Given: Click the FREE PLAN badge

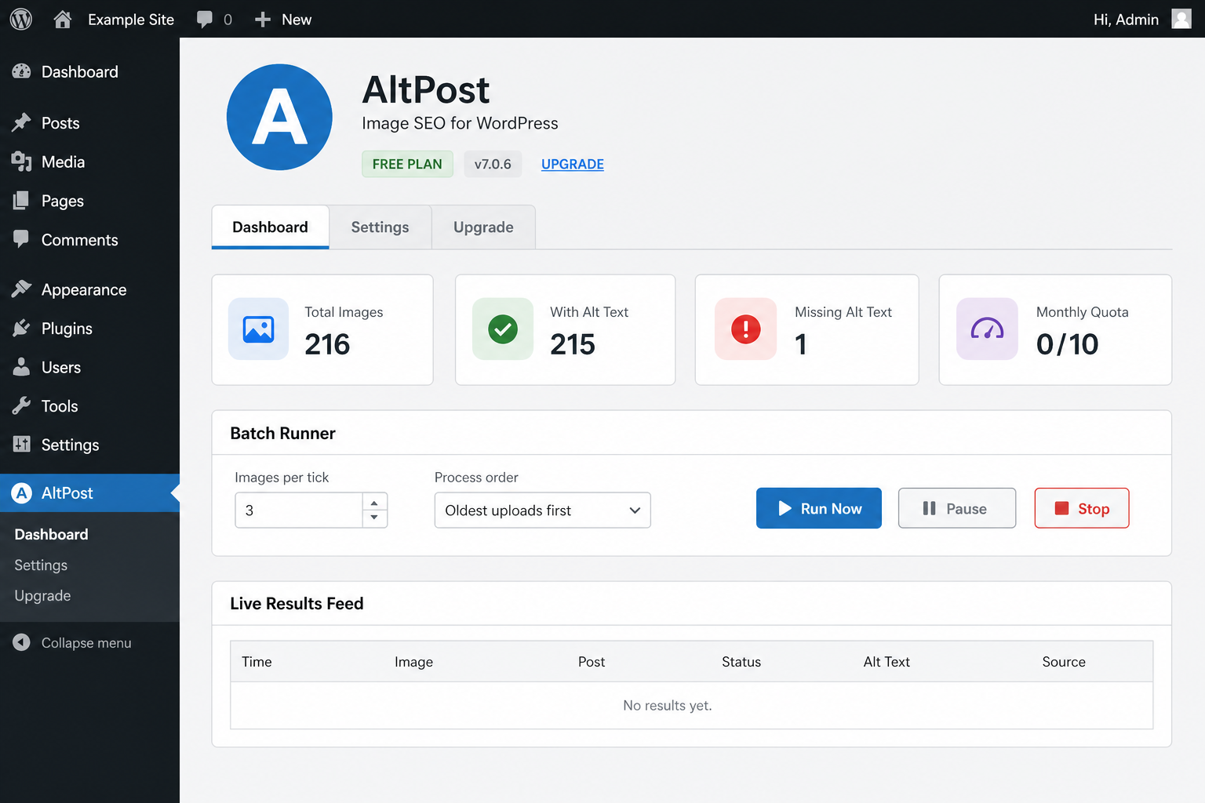Looking at the screenshot, I should coord(407,164).
